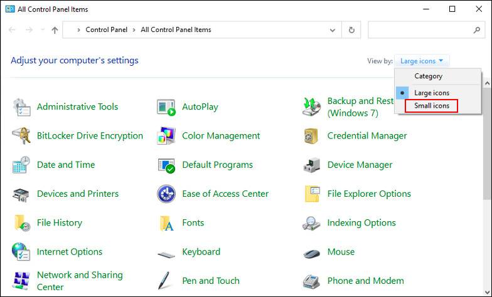
Task: Click the Pen and Touch pen icon
Action: (x=164, y=281)
